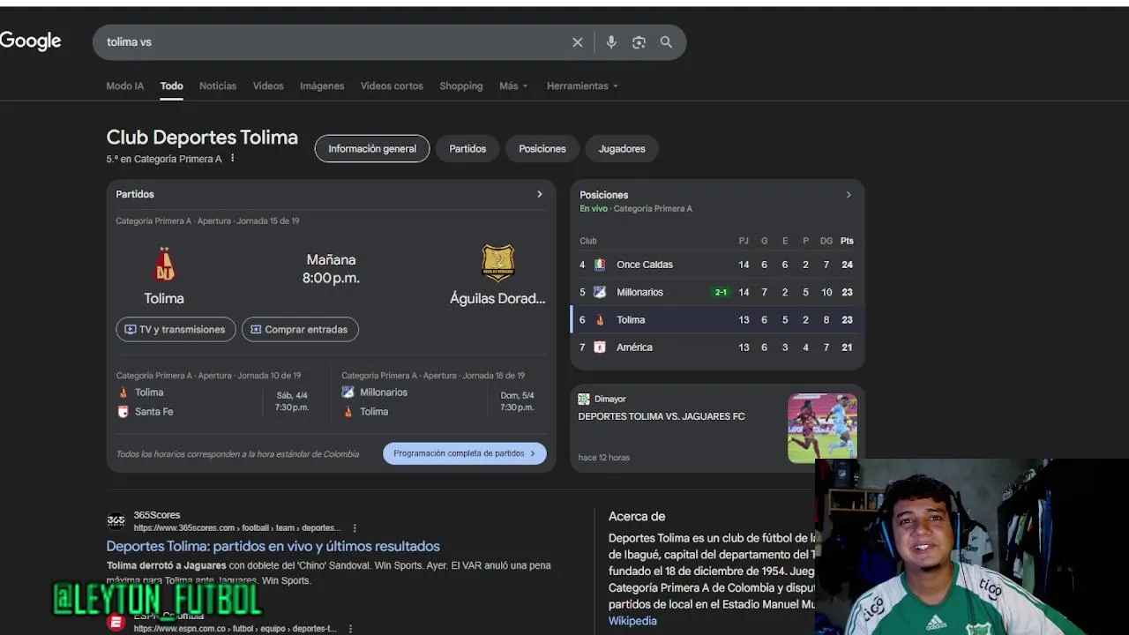Select the Información general chip
1129x635 pixels.
point(372,149)
